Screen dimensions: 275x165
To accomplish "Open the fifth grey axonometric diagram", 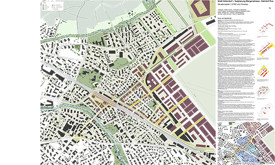I will tap(265, 110).
